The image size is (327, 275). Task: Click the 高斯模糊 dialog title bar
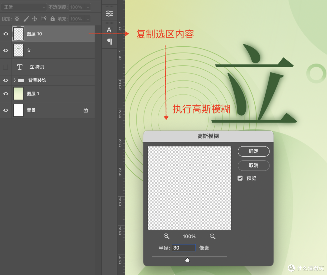[208, 136]
